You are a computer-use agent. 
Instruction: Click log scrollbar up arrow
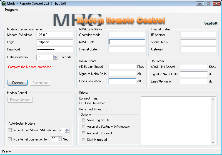coord(213,100)
